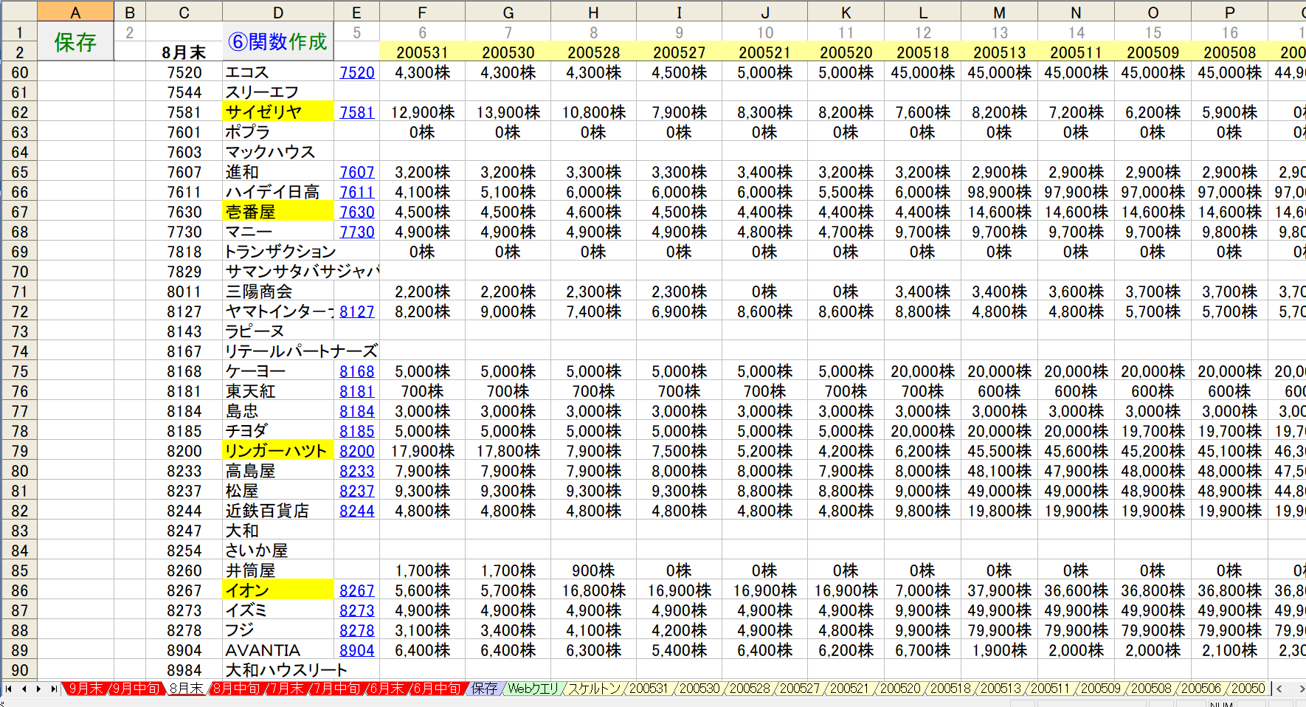1306x707 pixels.
Task: Switch to the 9月中旬 sheet tab
Action: 136,689
